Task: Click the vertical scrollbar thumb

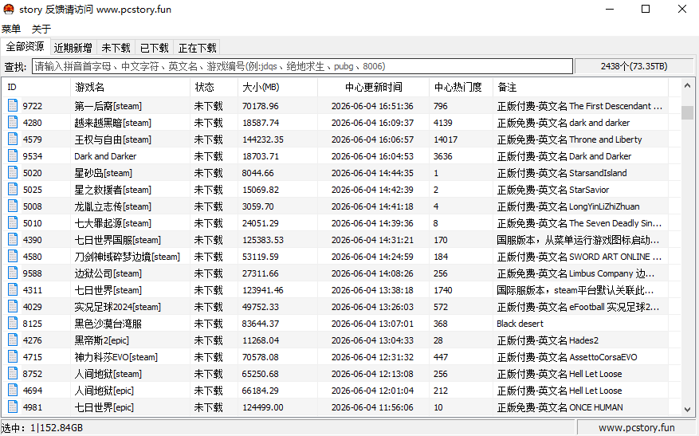Action: (687, 112)
